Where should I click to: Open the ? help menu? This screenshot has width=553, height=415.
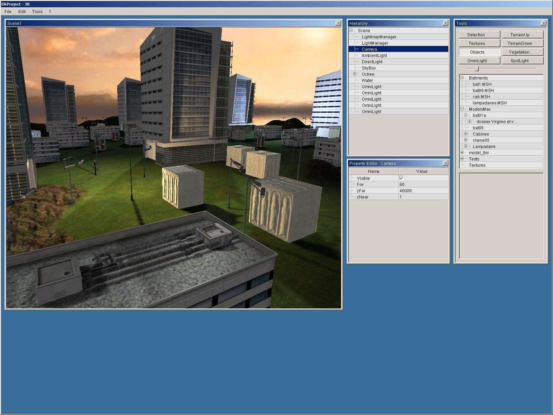click(x=50, y=11)
